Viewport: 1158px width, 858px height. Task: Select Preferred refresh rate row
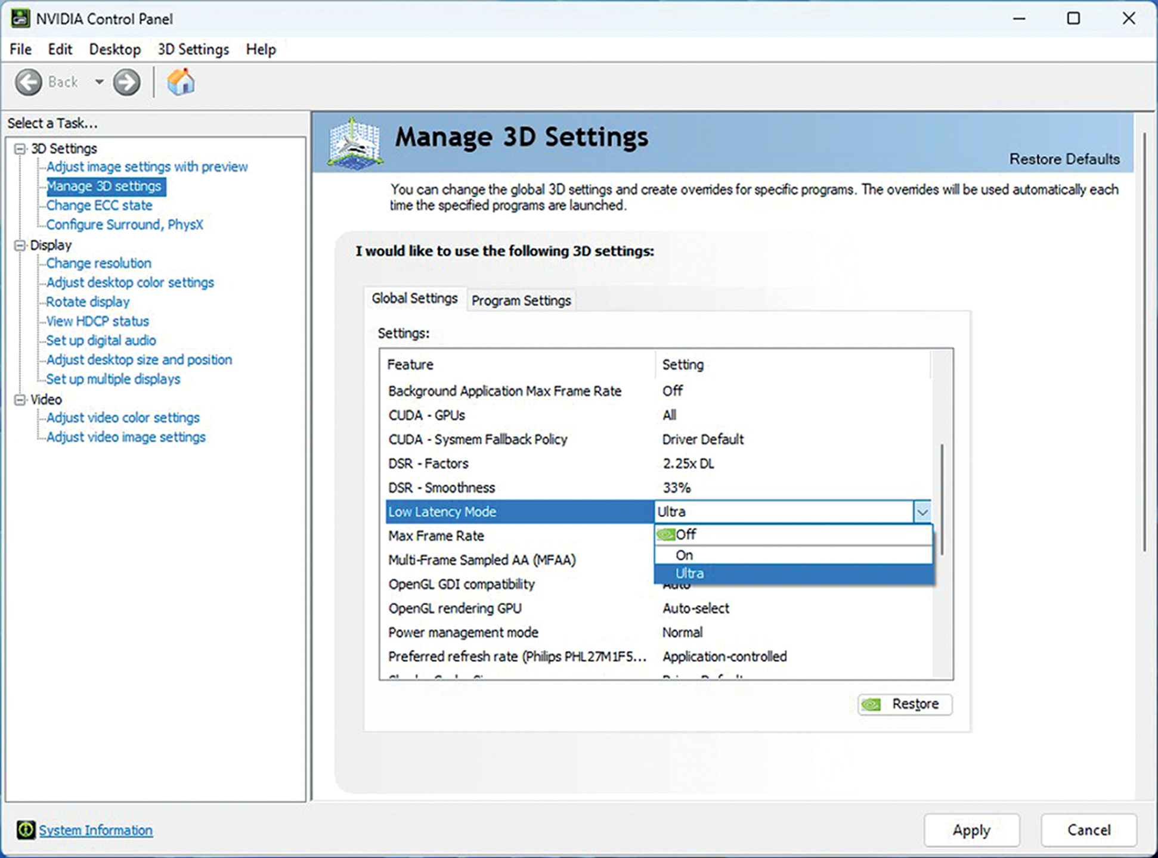point(658,657)
